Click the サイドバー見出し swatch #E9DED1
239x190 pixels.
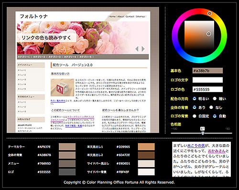point(146,164)
